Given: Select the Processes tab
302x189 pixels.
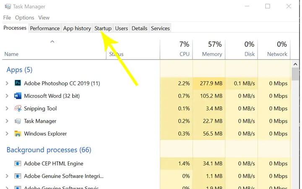Looking at the screenshot, I should (15, 28).
